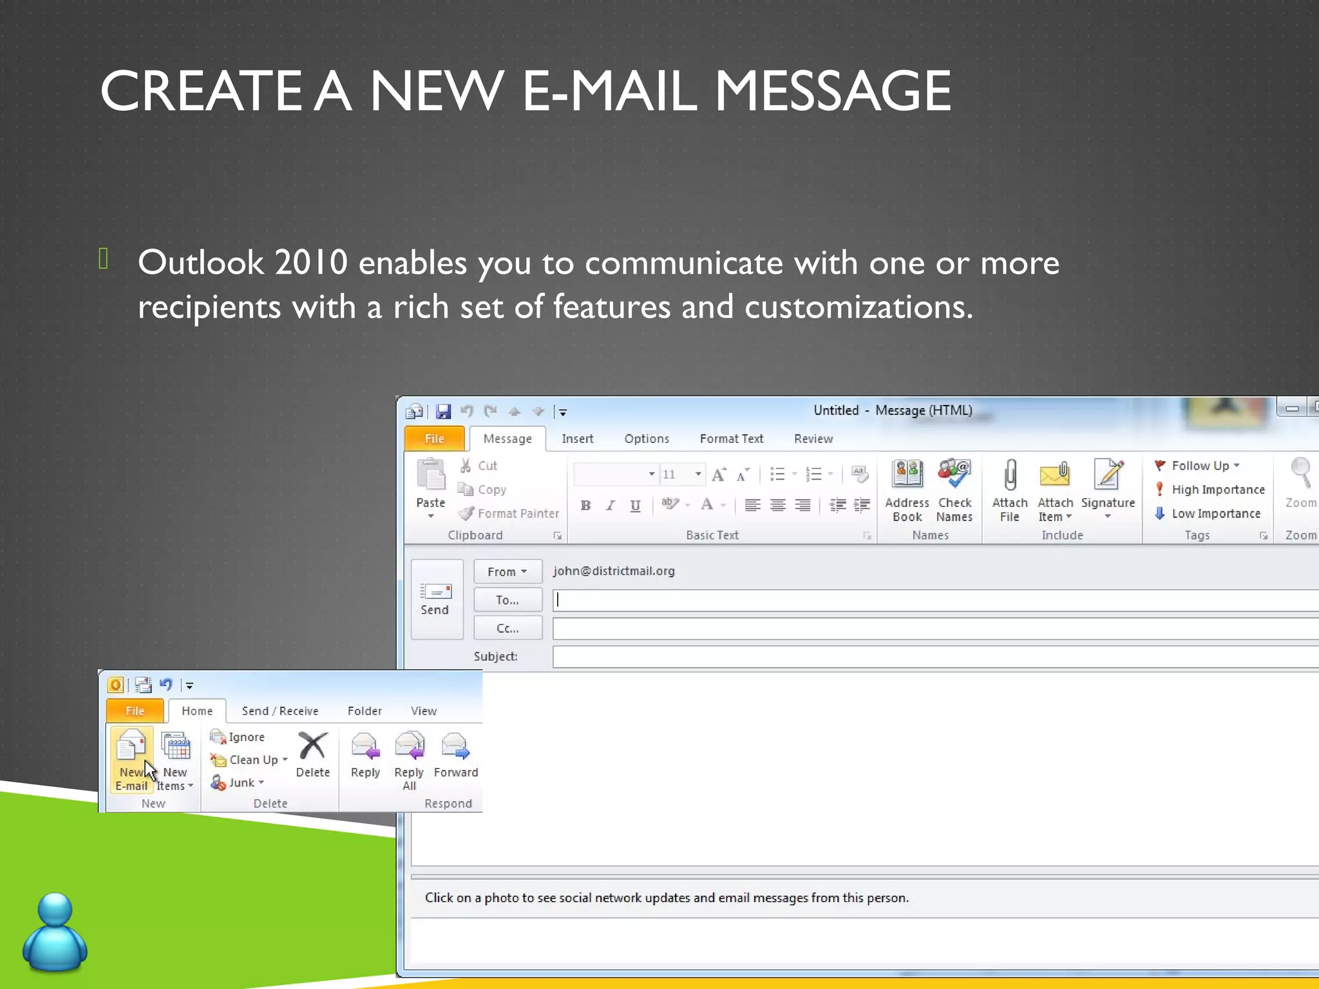Click into the To recipients field
1319x989 pixels.
pyautogui.click(x=936, y=600)
